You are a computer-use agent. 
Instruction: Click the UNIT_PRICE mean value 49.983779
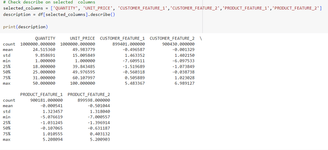click(84, 50)
